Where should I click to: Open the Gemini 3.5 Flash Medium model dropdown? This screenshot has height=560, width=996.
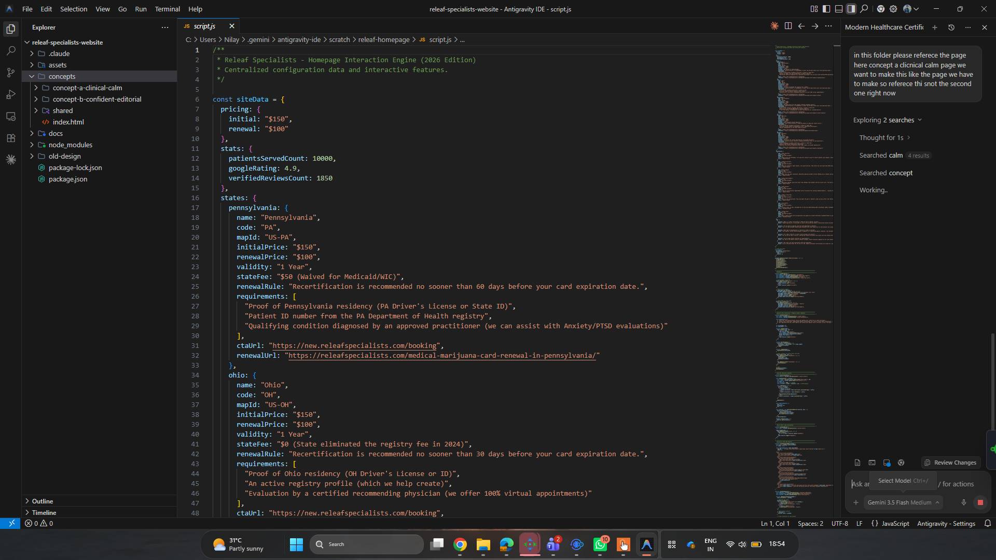[x=903, y=502]
